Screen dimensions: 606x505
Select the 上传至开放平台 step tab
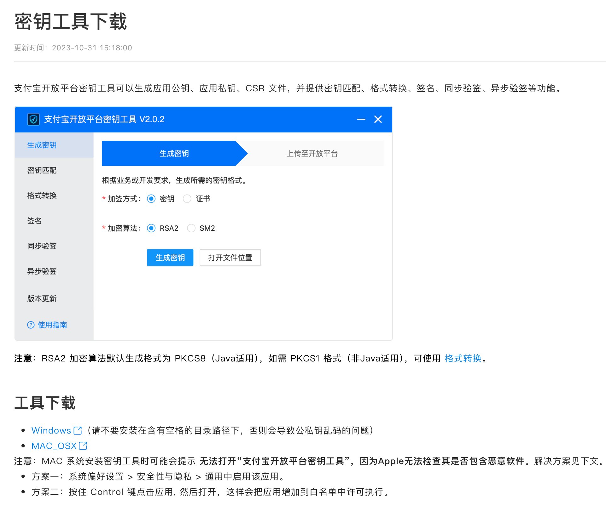coord(312,154)
